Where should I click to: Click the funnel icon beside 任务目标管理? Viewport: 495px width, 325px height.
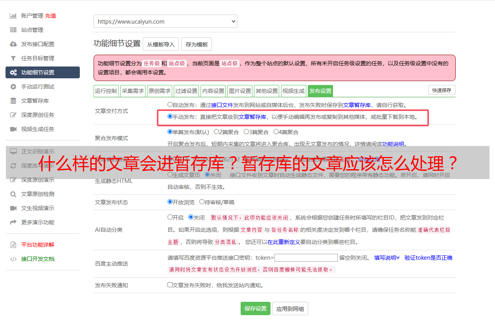point(13,58)
